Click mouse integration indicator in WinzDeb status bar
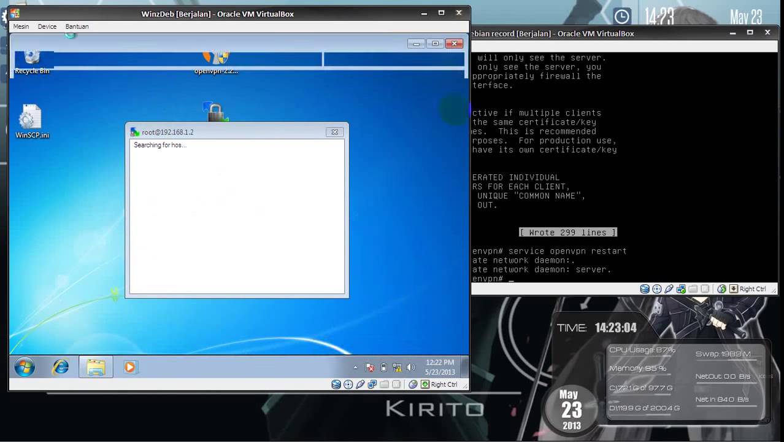Image resolution: width=784 pixels, height=442 pixels. click(x=413, y=385)
